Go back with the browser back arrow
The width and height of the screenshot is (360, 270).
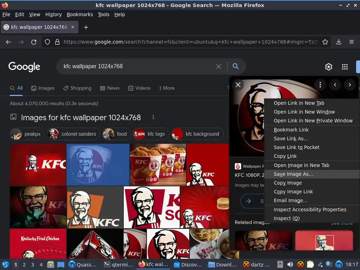coord(8,42)
